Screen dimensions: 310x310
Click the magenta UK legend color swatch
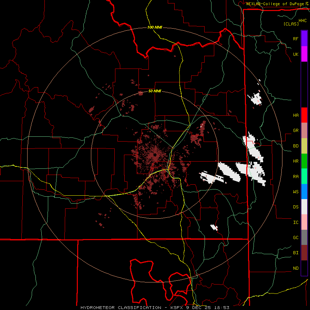pyautogui.click(x=304, y=54)
